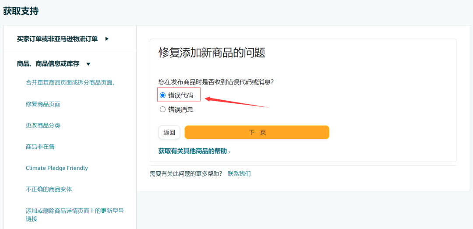Viewport: 473px width, 229px height.
Task: Click the 返回 button
Action: tap(169, 132)
